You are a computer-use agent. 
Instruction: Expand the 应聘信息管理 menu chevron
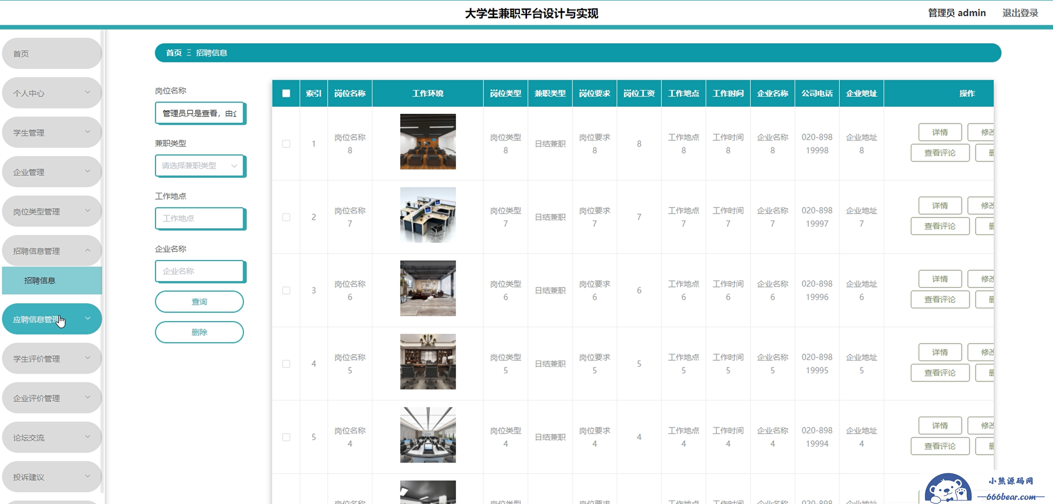click(x=88, y=318)
